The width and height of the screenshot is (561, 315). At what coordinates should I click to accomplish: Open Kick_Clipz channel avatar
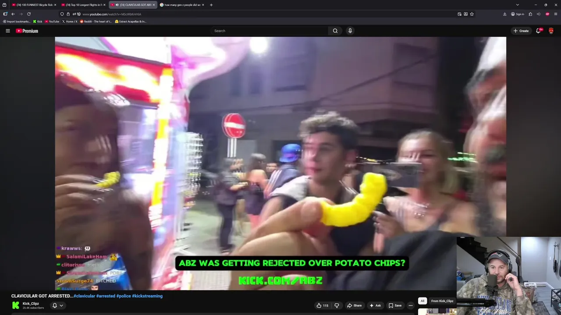(16, 305)
